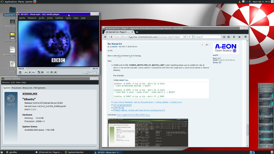Click VLC seek progress bar
This screenshot has width=274, height=154.
(58, 68)
